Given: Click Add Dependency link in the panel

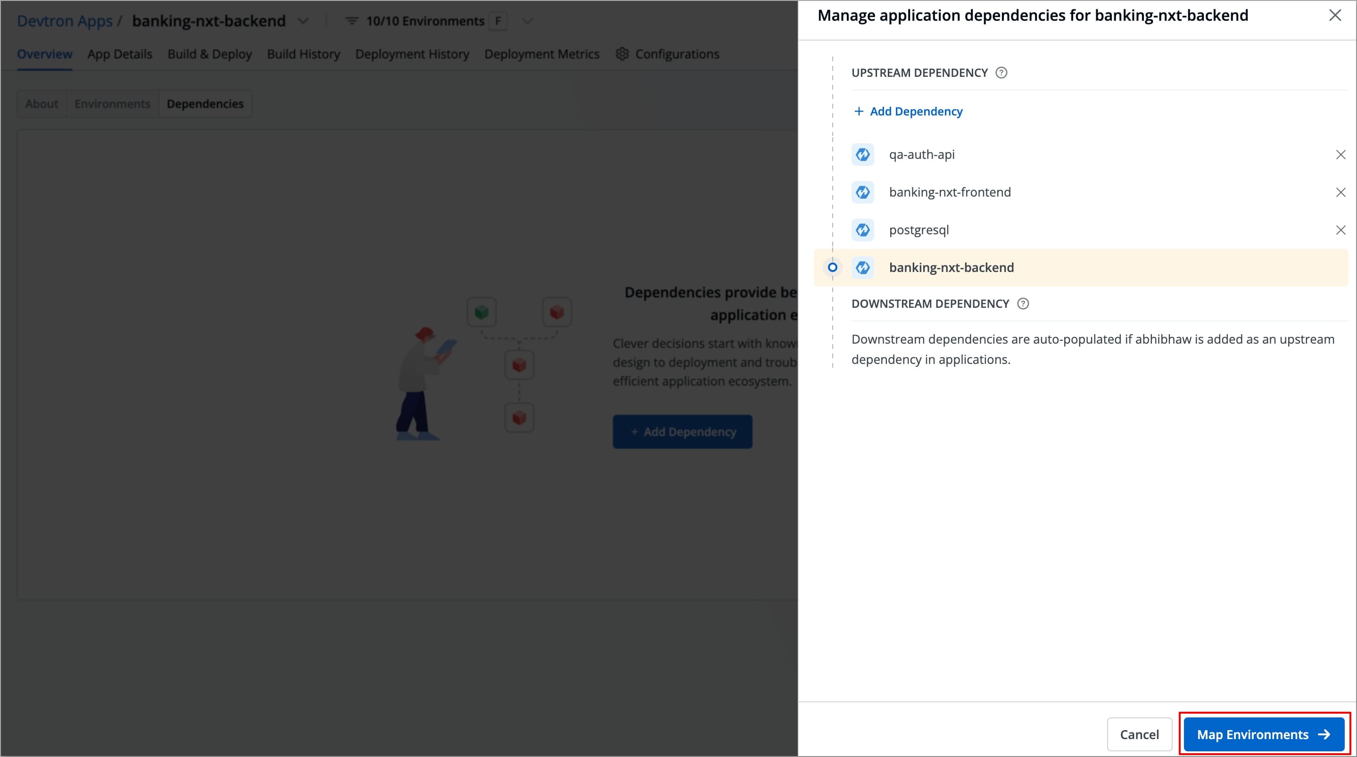Looking at the screenshot, I should [x=908, y=111].
